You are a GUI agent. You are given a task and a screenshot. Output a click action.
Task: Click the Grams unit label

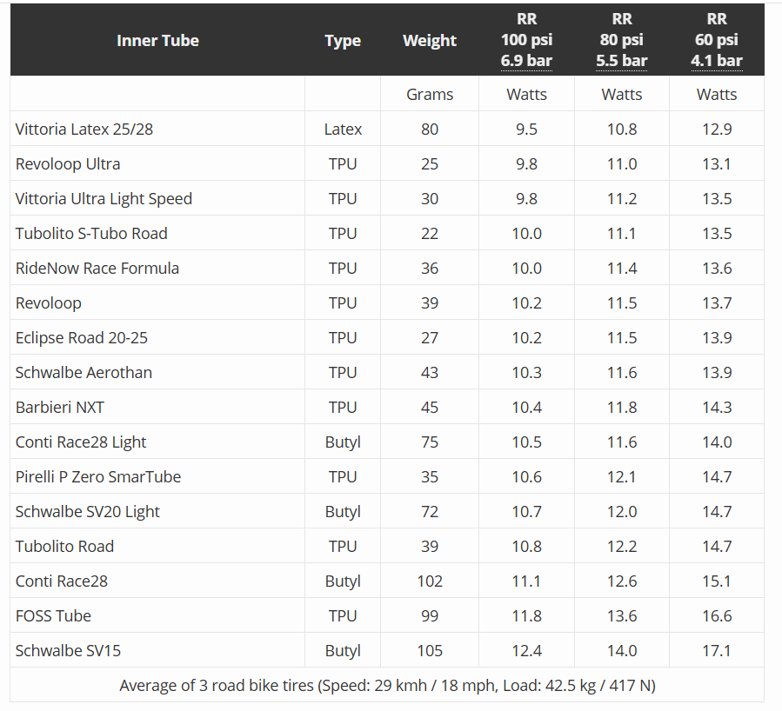click(430, 95)
